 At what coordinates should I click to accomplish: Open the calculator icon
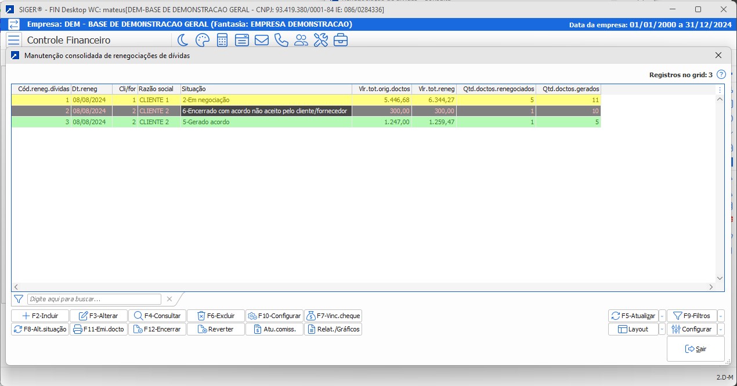pyautogui.click(x=222, y=40)
